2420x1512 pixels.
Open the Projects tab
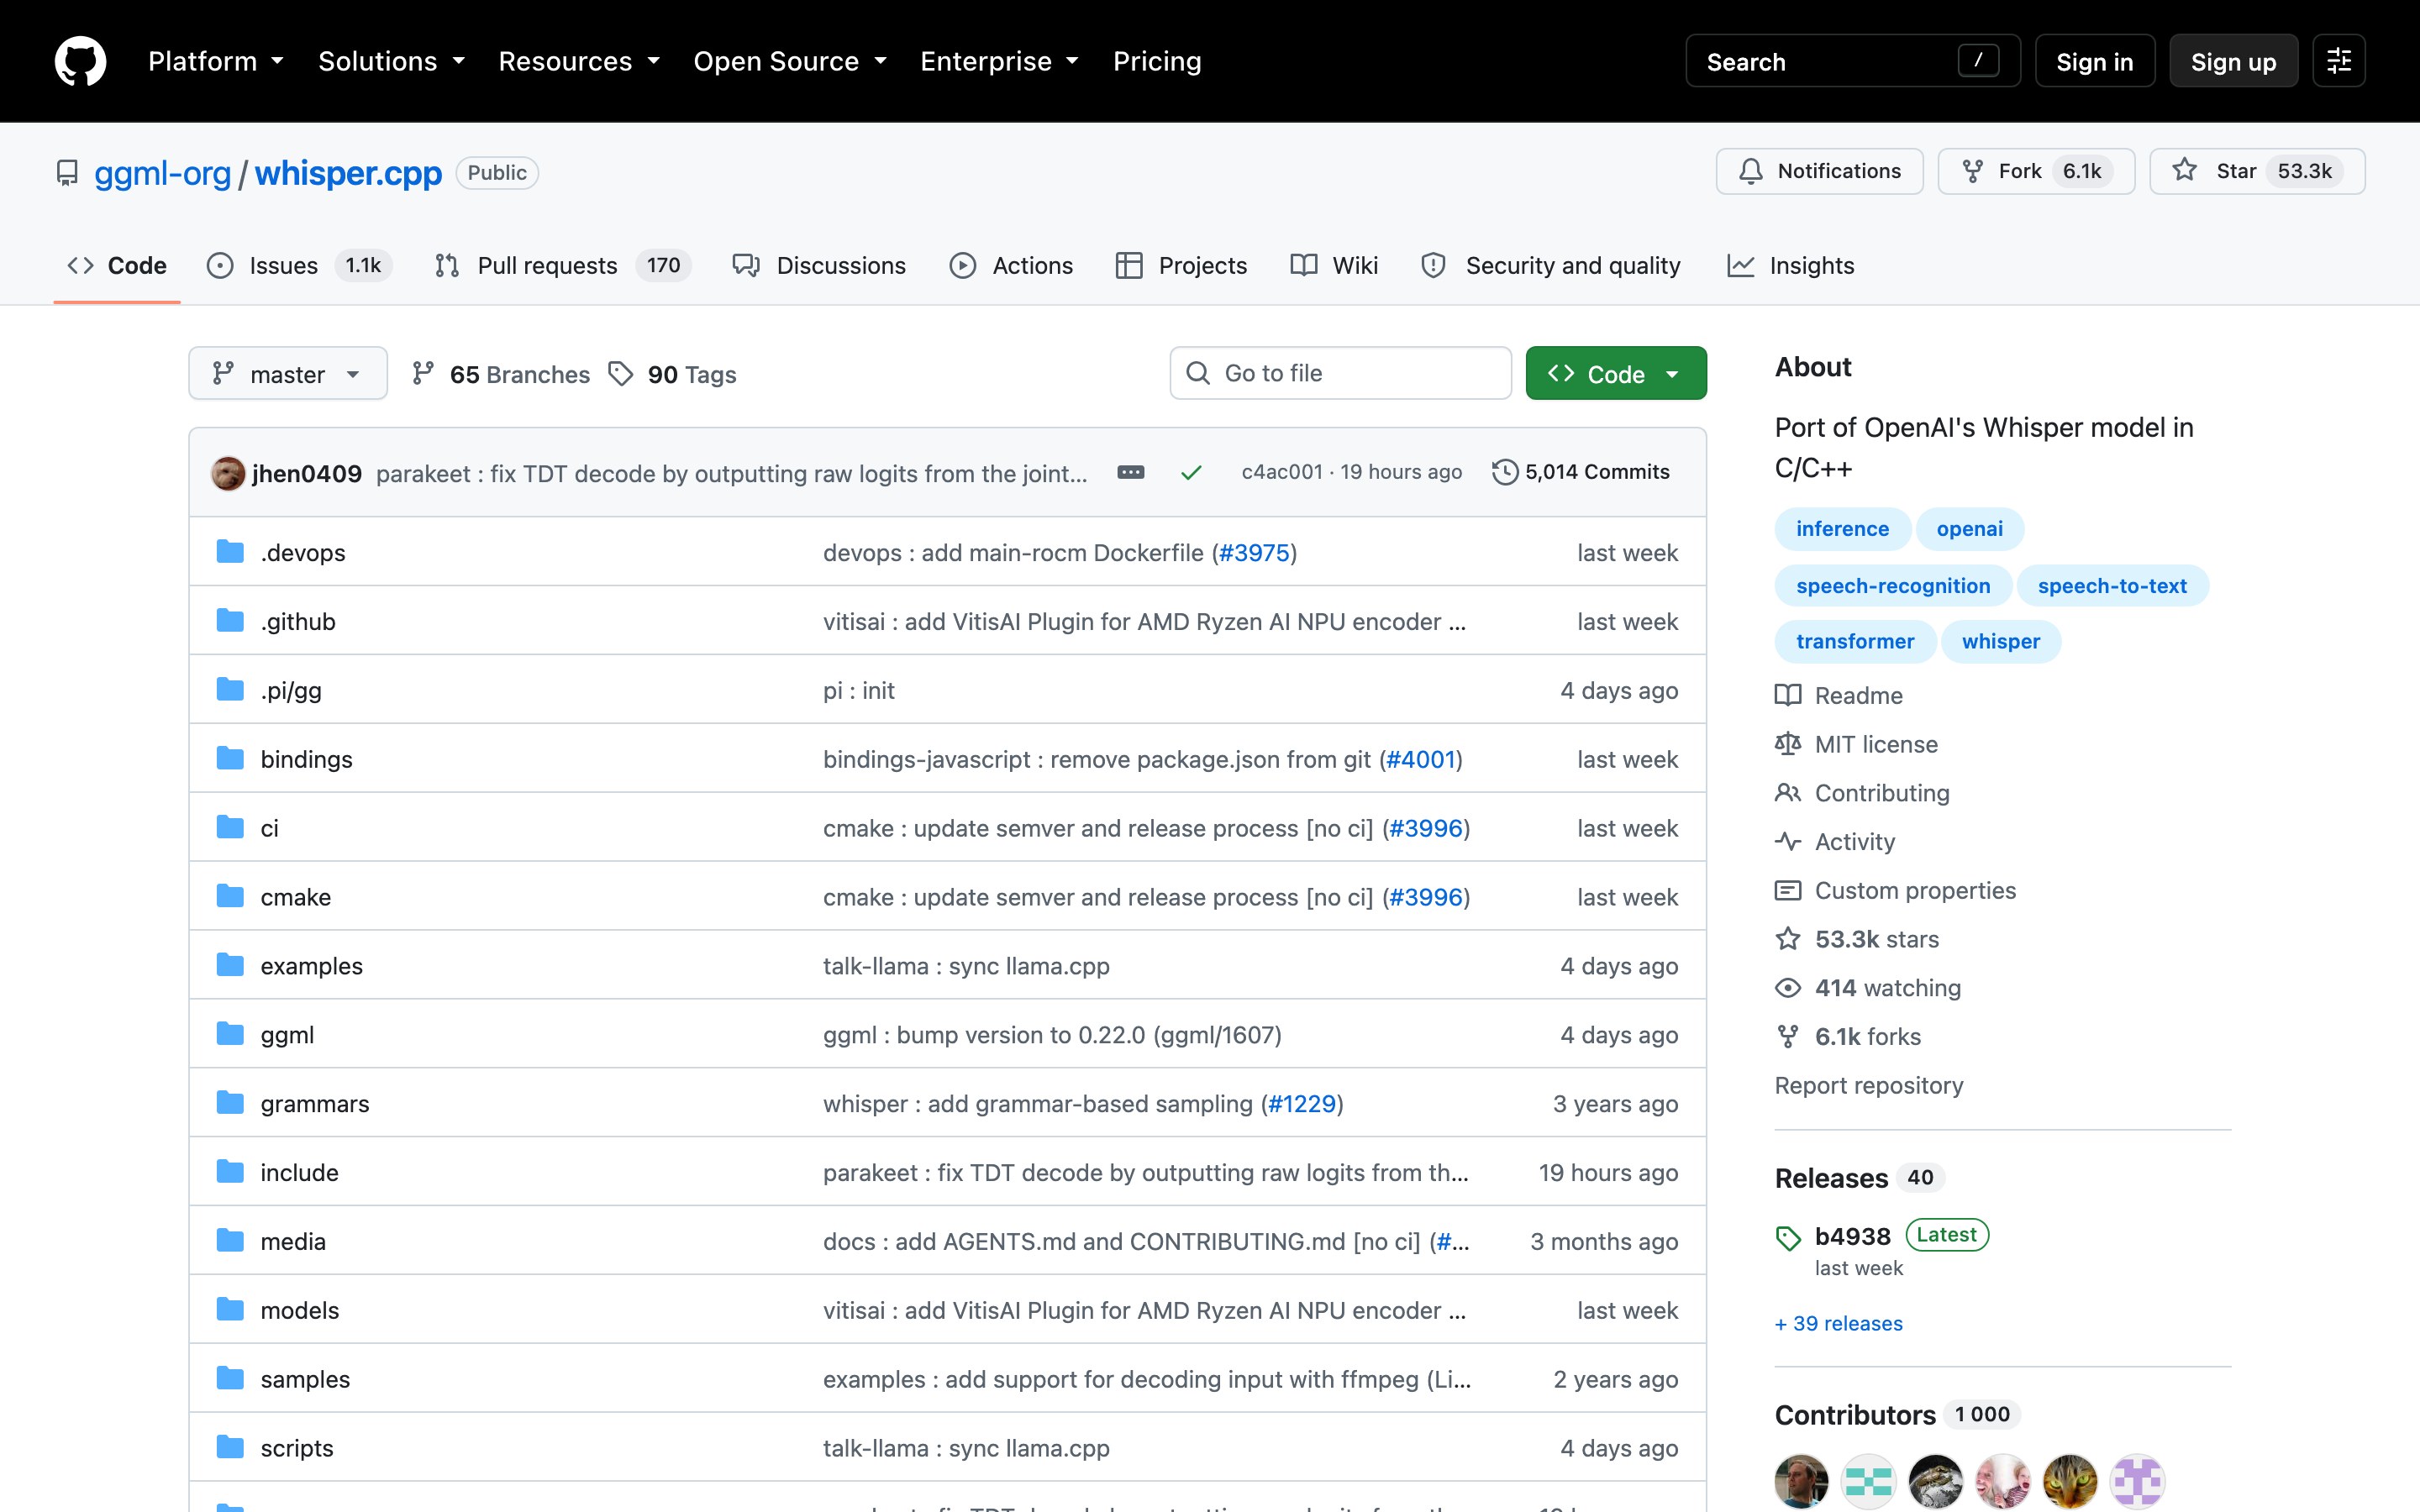click(x=1181, y=265)
